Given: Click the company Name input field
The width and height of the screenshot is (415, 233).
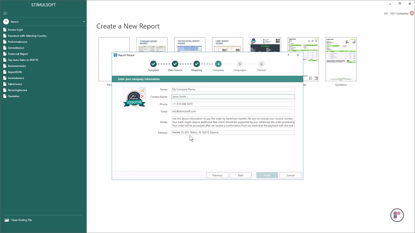Looking at the screenshot, I should [233, 89].
